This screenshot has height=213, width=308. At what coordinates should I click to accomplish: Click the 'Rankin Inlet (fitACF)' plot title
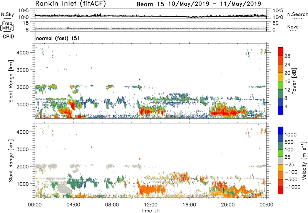tap(70, 4)
